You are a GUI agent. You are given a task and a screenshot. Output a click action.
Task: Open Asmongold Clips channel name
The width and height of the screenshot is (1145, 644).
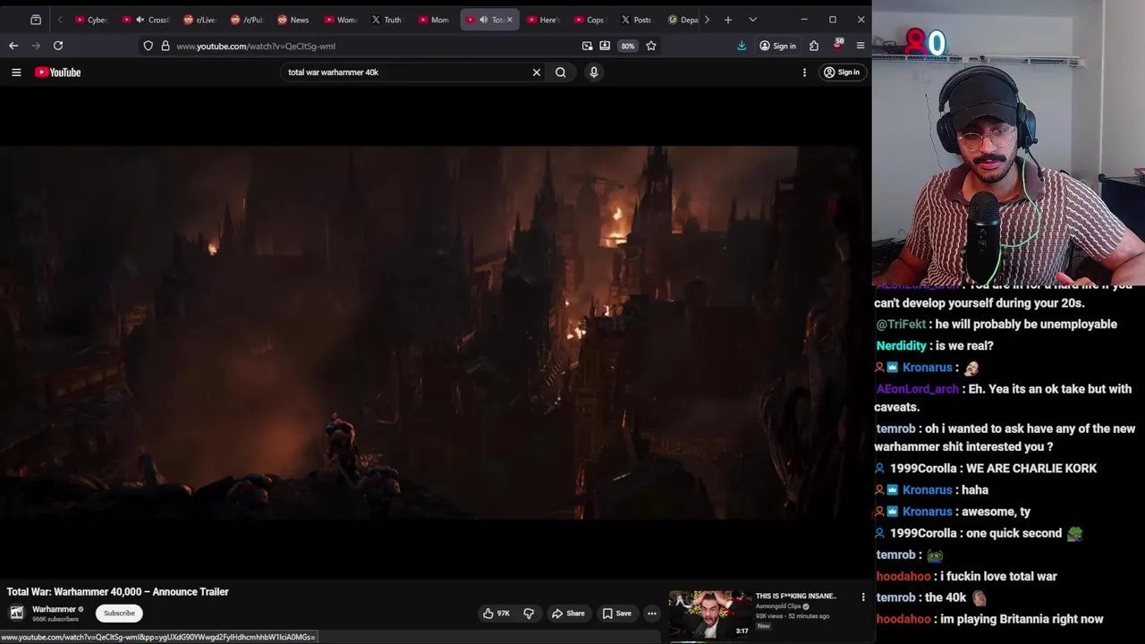click(x=778, y=606)
